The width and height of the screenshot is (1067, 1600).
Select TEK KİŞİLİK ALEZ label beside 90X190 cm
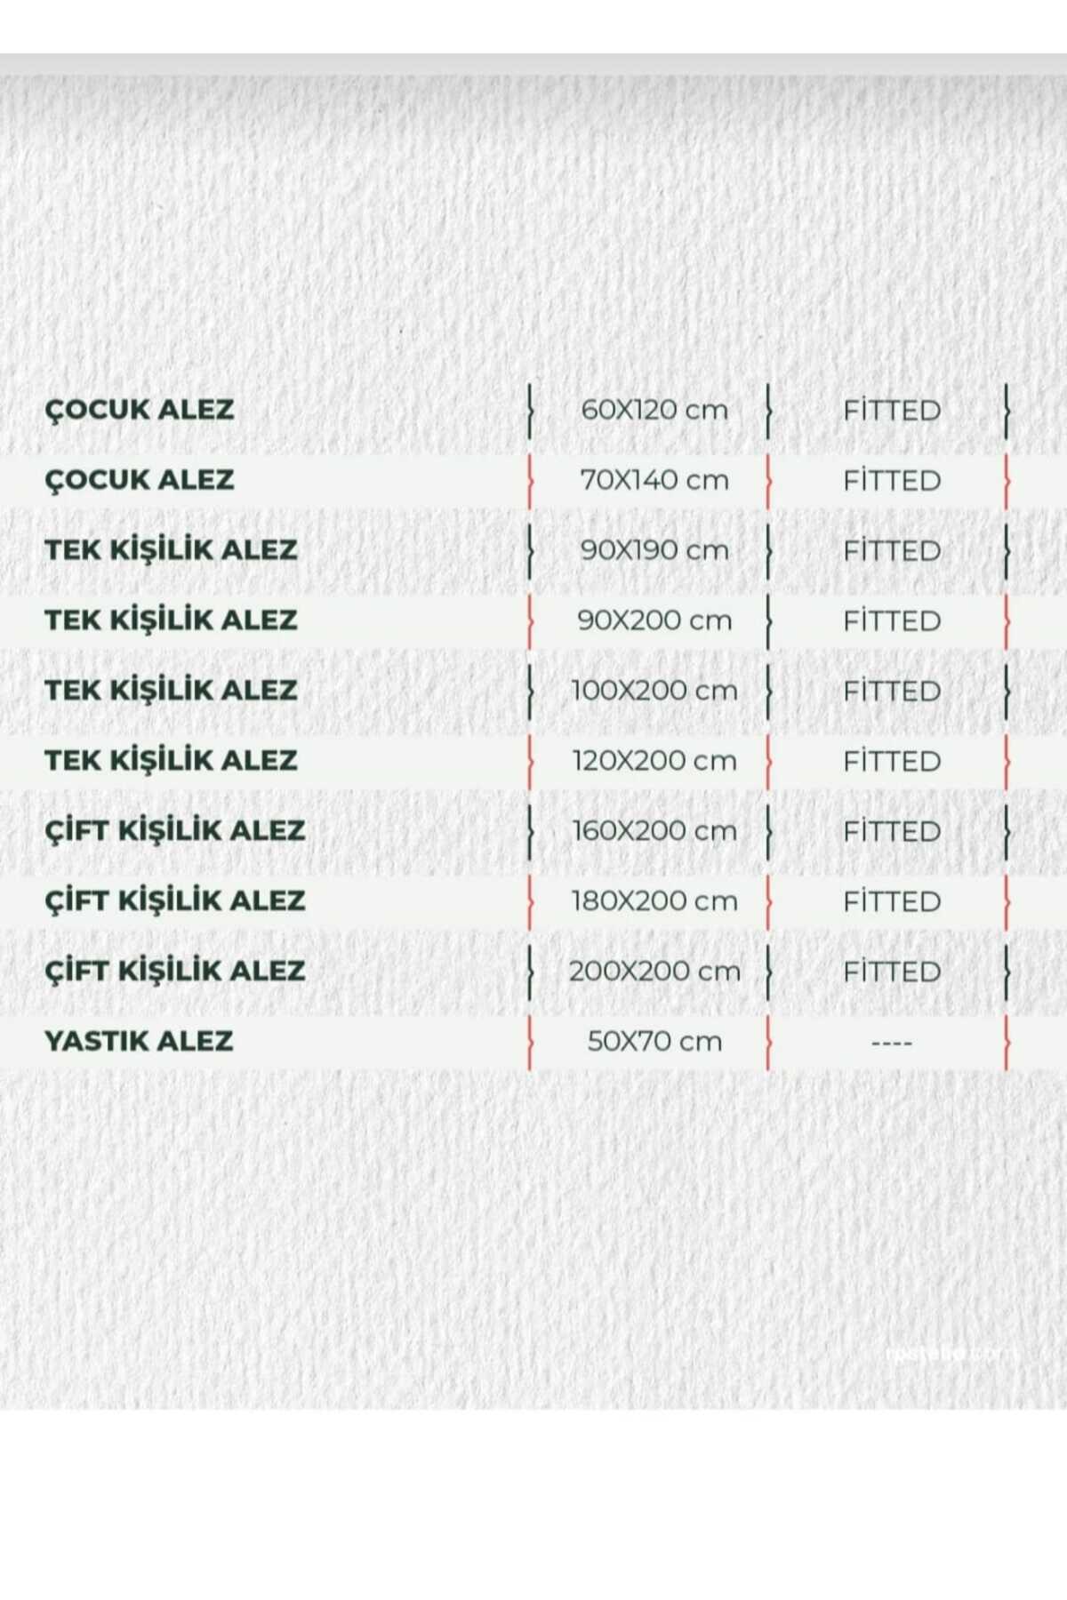click(171, 550)
